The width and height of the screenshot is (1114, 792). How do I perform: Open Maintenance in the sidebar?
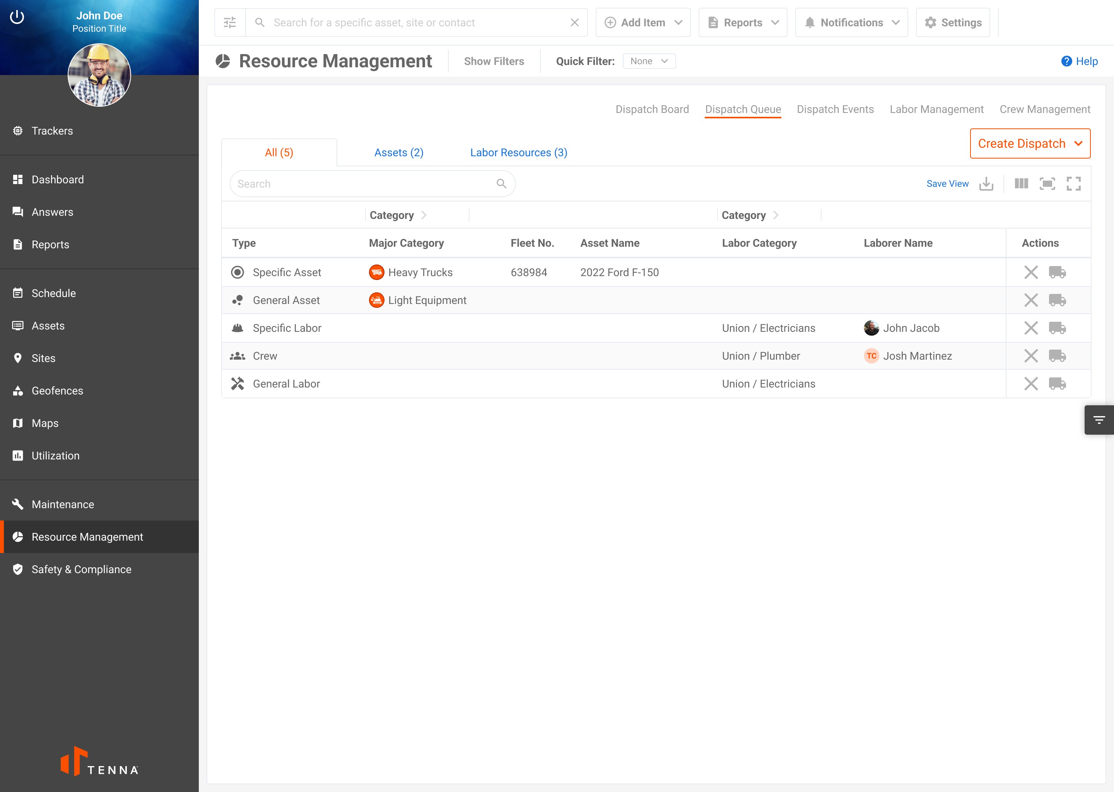pos(99,504)
